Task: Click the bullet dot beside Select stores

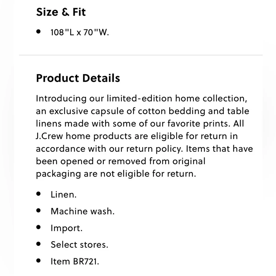Action: (38, 244)
